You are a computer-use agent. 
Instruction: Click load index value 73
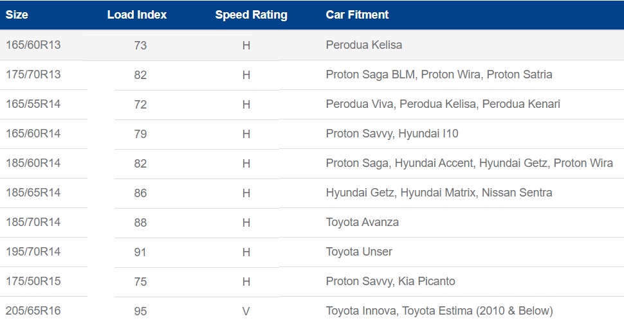pos(140,46)
